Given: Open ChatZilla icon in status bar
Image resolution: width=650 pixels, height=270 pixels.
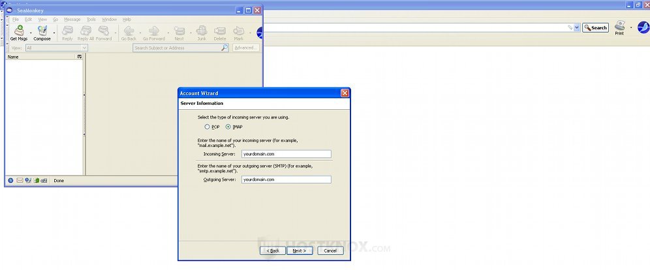Looking at the screenshot, I should (x=44, y=180).
